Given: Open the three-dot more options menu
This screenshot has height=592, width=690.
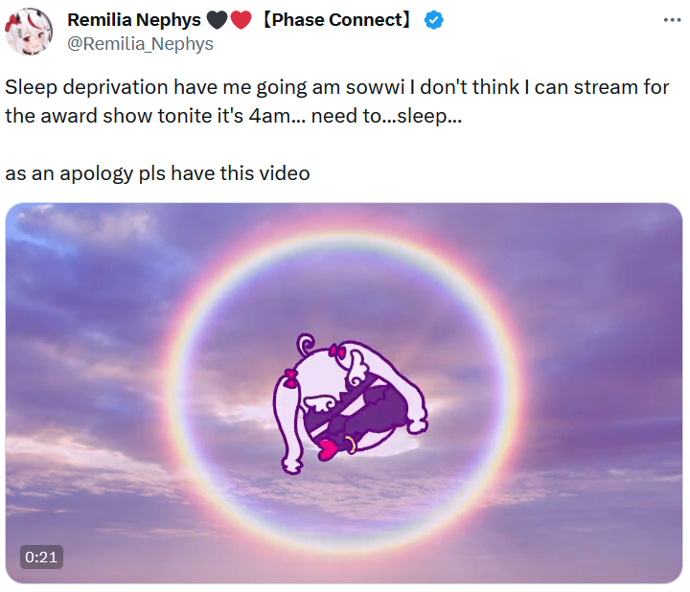Looking at the screenshot, I should tap(672, 20).
